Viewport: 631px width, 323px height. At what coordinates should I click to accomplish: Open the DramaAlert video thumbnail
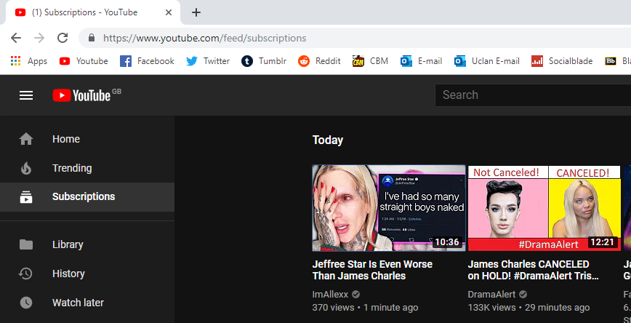pyautogui.click(x=544, y=208)
